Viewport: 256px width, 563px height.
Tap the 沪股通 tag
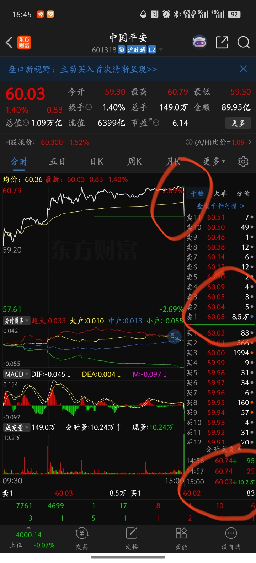click(137, 50)
